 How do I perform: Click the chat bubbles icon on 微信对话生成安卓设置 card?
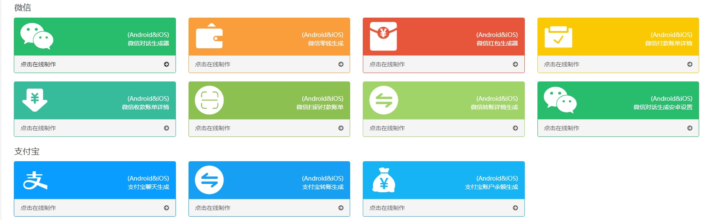560,100
